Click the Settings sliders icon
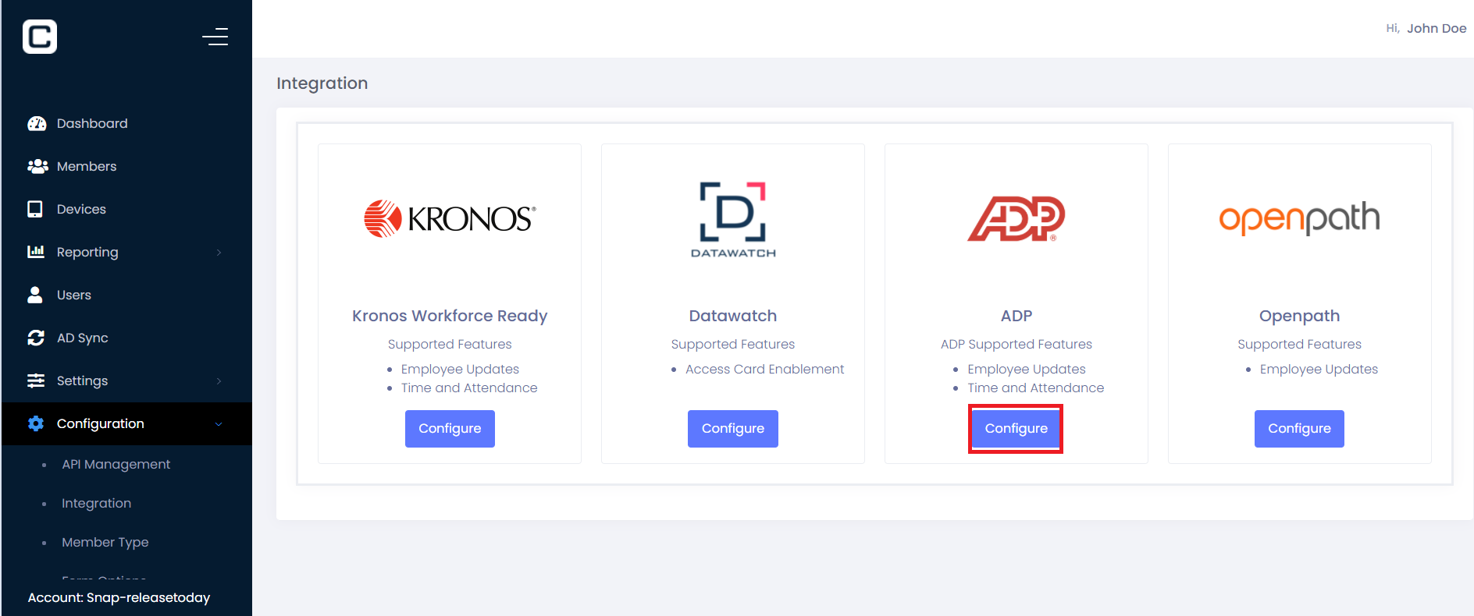This screenshot has height=616, width=1474. click(36, 381)
